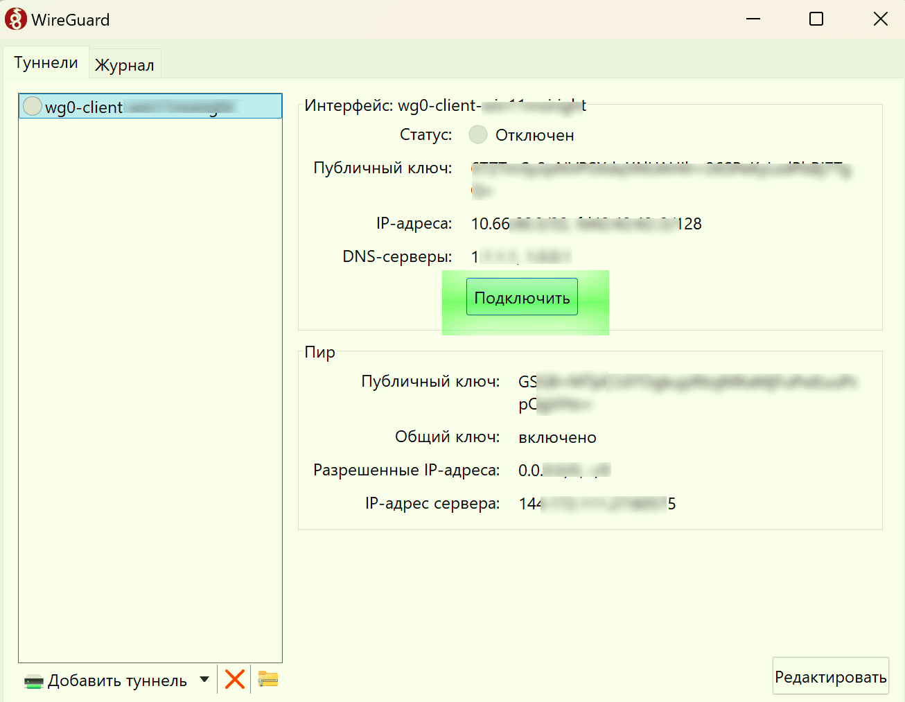Click the Интерфейс: wg0-client heading
Screen dimensions: 905x702
pyautogui.click(x=445, y=105)
